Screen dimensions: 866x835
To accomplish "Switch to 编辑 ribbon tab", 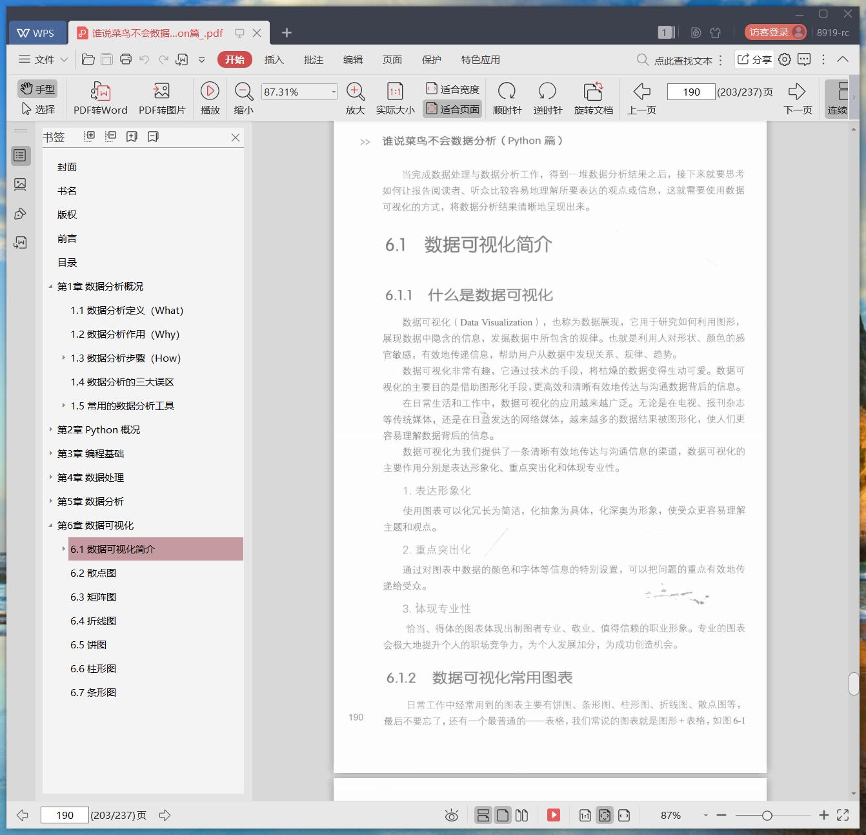I will (352, 59).
